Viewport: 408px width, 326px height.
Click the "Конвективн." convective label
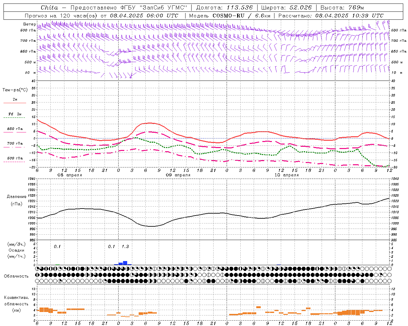[16, 298]
